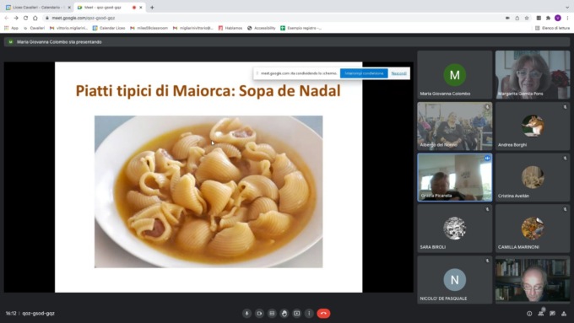Viewport: 574px width, 323px height.
Task: Open the in-call chat panel
Action: (x=552, y=314)
